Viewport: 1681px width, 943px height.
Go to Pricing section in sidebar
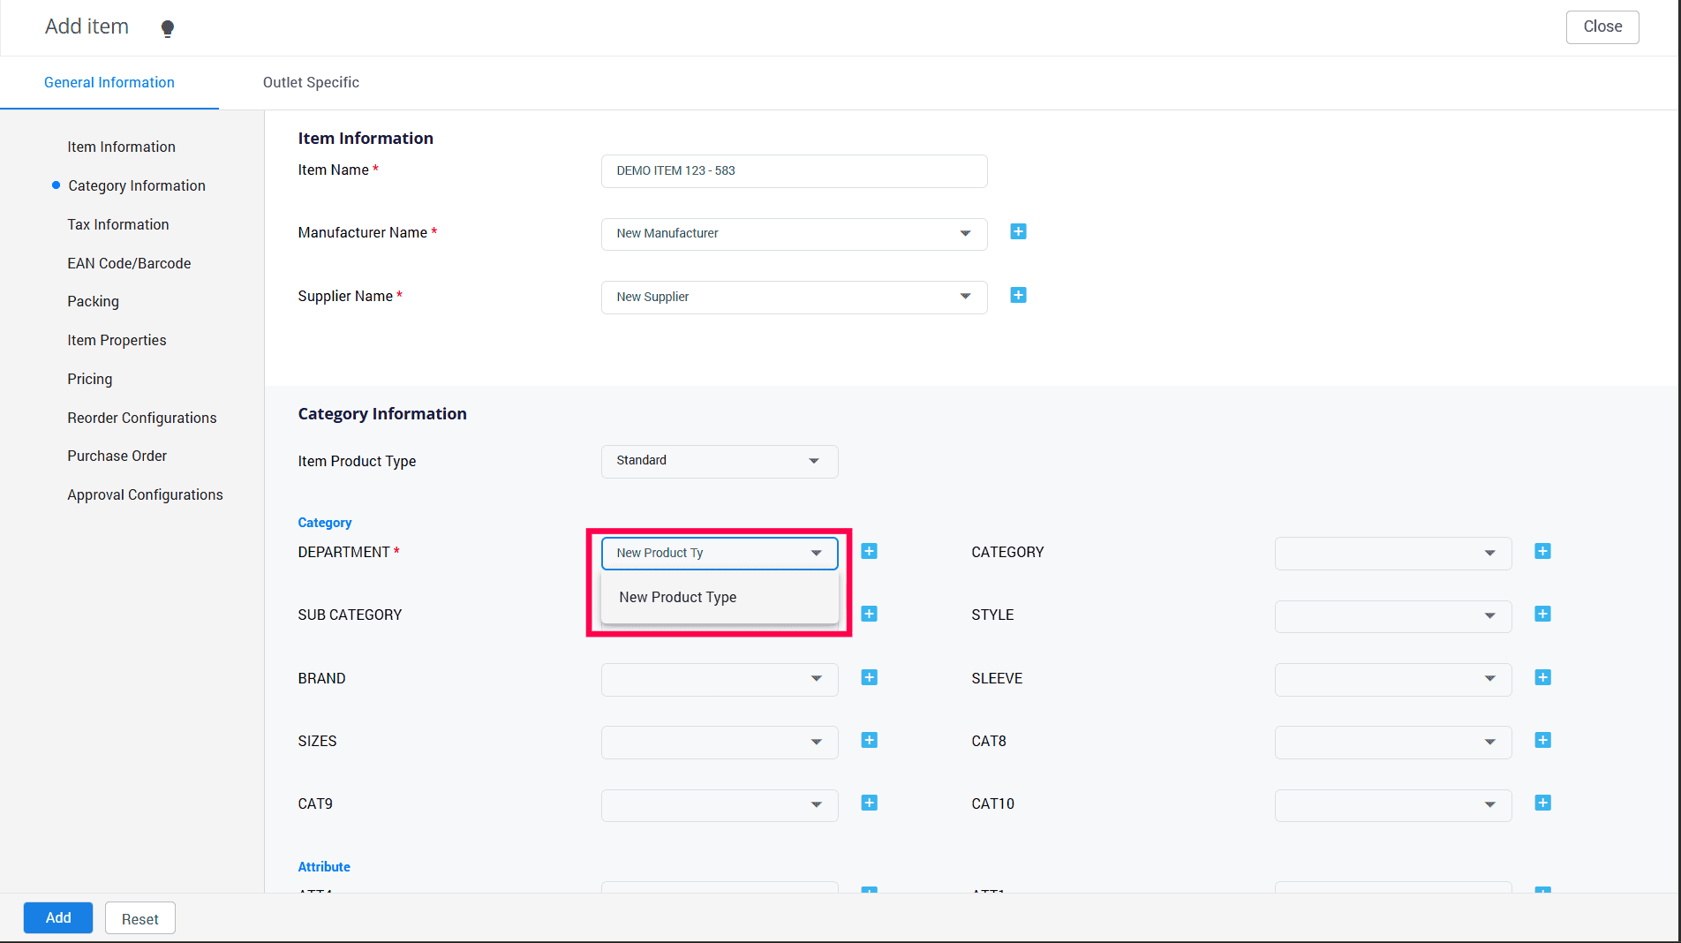(x=90, y=380)
